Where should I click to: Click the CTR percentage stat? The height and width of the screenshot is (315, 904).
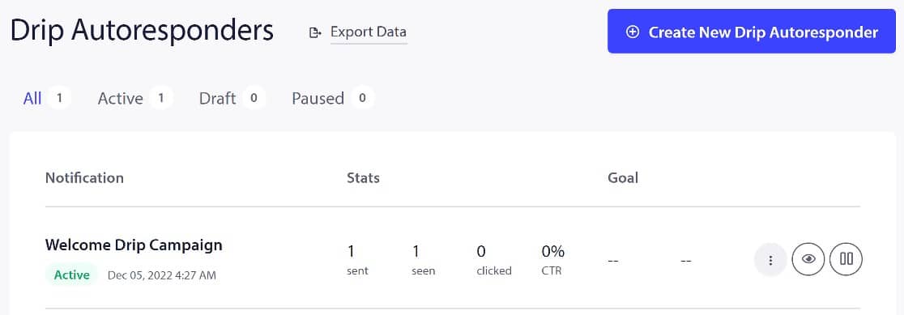coord(553,260)
